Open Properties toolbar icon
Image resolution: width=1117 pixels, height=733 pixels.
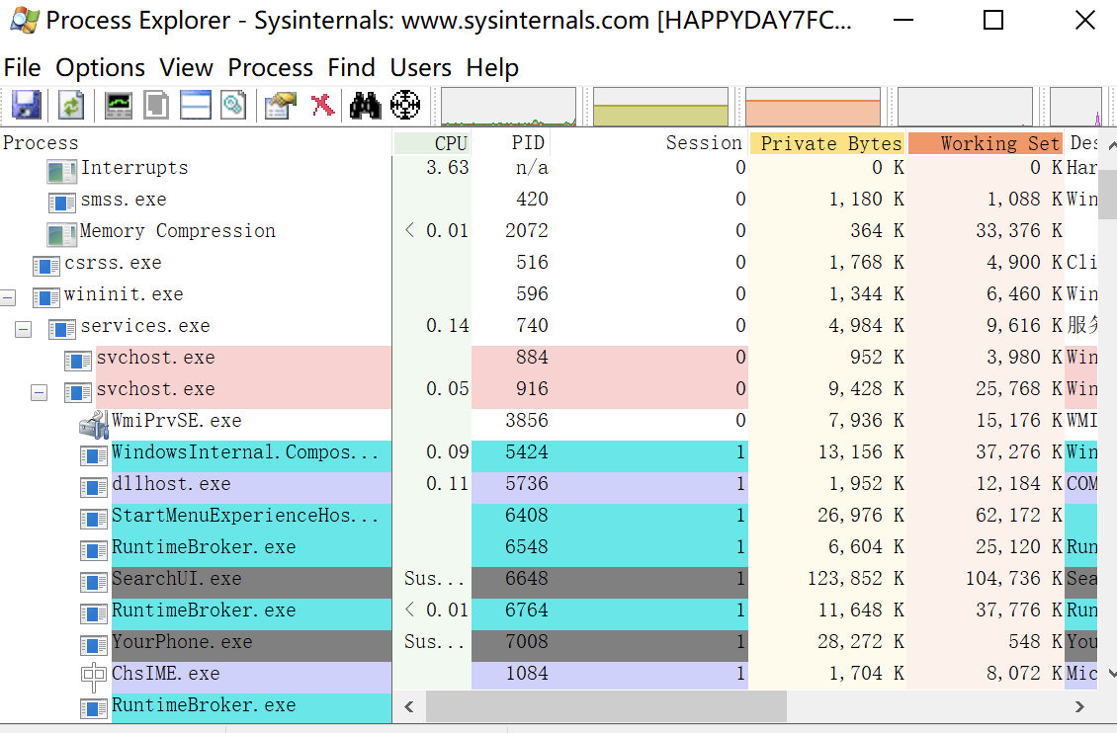[280, 106]
